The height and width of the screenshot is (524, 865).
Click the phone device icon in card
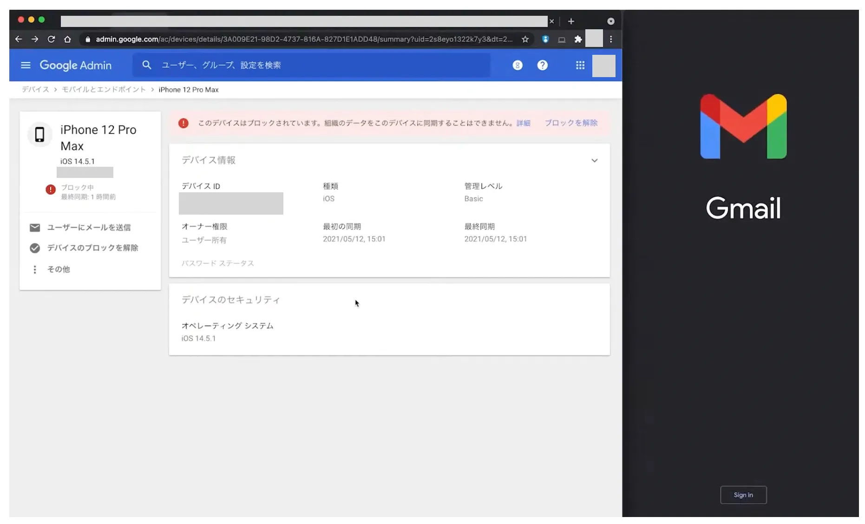click(39, 134)
